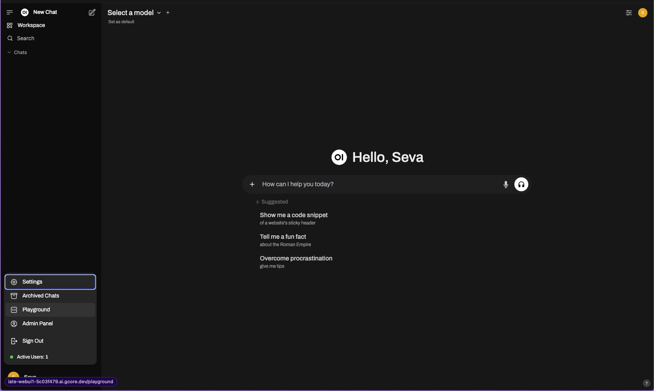Start a voice call with the headphones button
The width and height of the screenshot is (654, 391).
[521, 184]
